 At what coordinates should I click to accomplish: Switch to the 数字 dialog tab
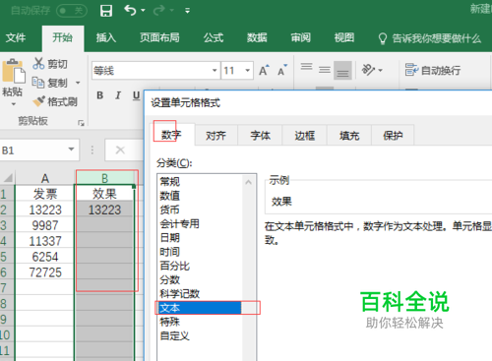click(x=171, y=135)
